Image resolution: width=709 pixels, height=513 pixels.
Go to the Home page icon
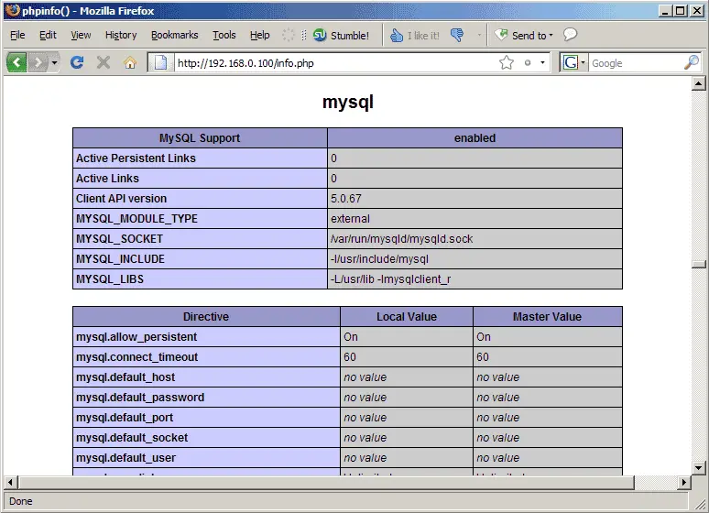click(x=130, y=63)
